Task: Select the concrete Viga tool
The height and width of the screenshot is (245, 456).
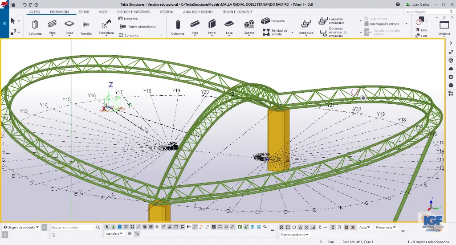Action: point(195,27)
